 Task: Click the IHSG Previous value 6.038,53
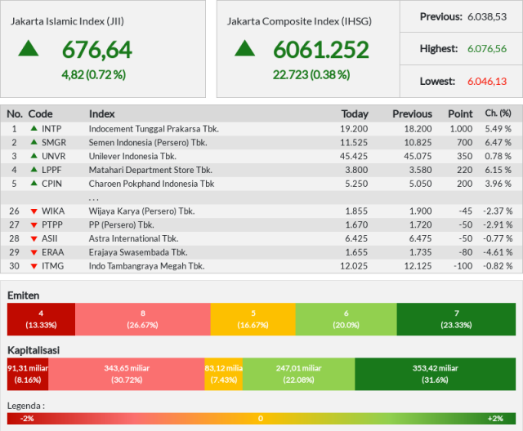[x=487, y=16]
